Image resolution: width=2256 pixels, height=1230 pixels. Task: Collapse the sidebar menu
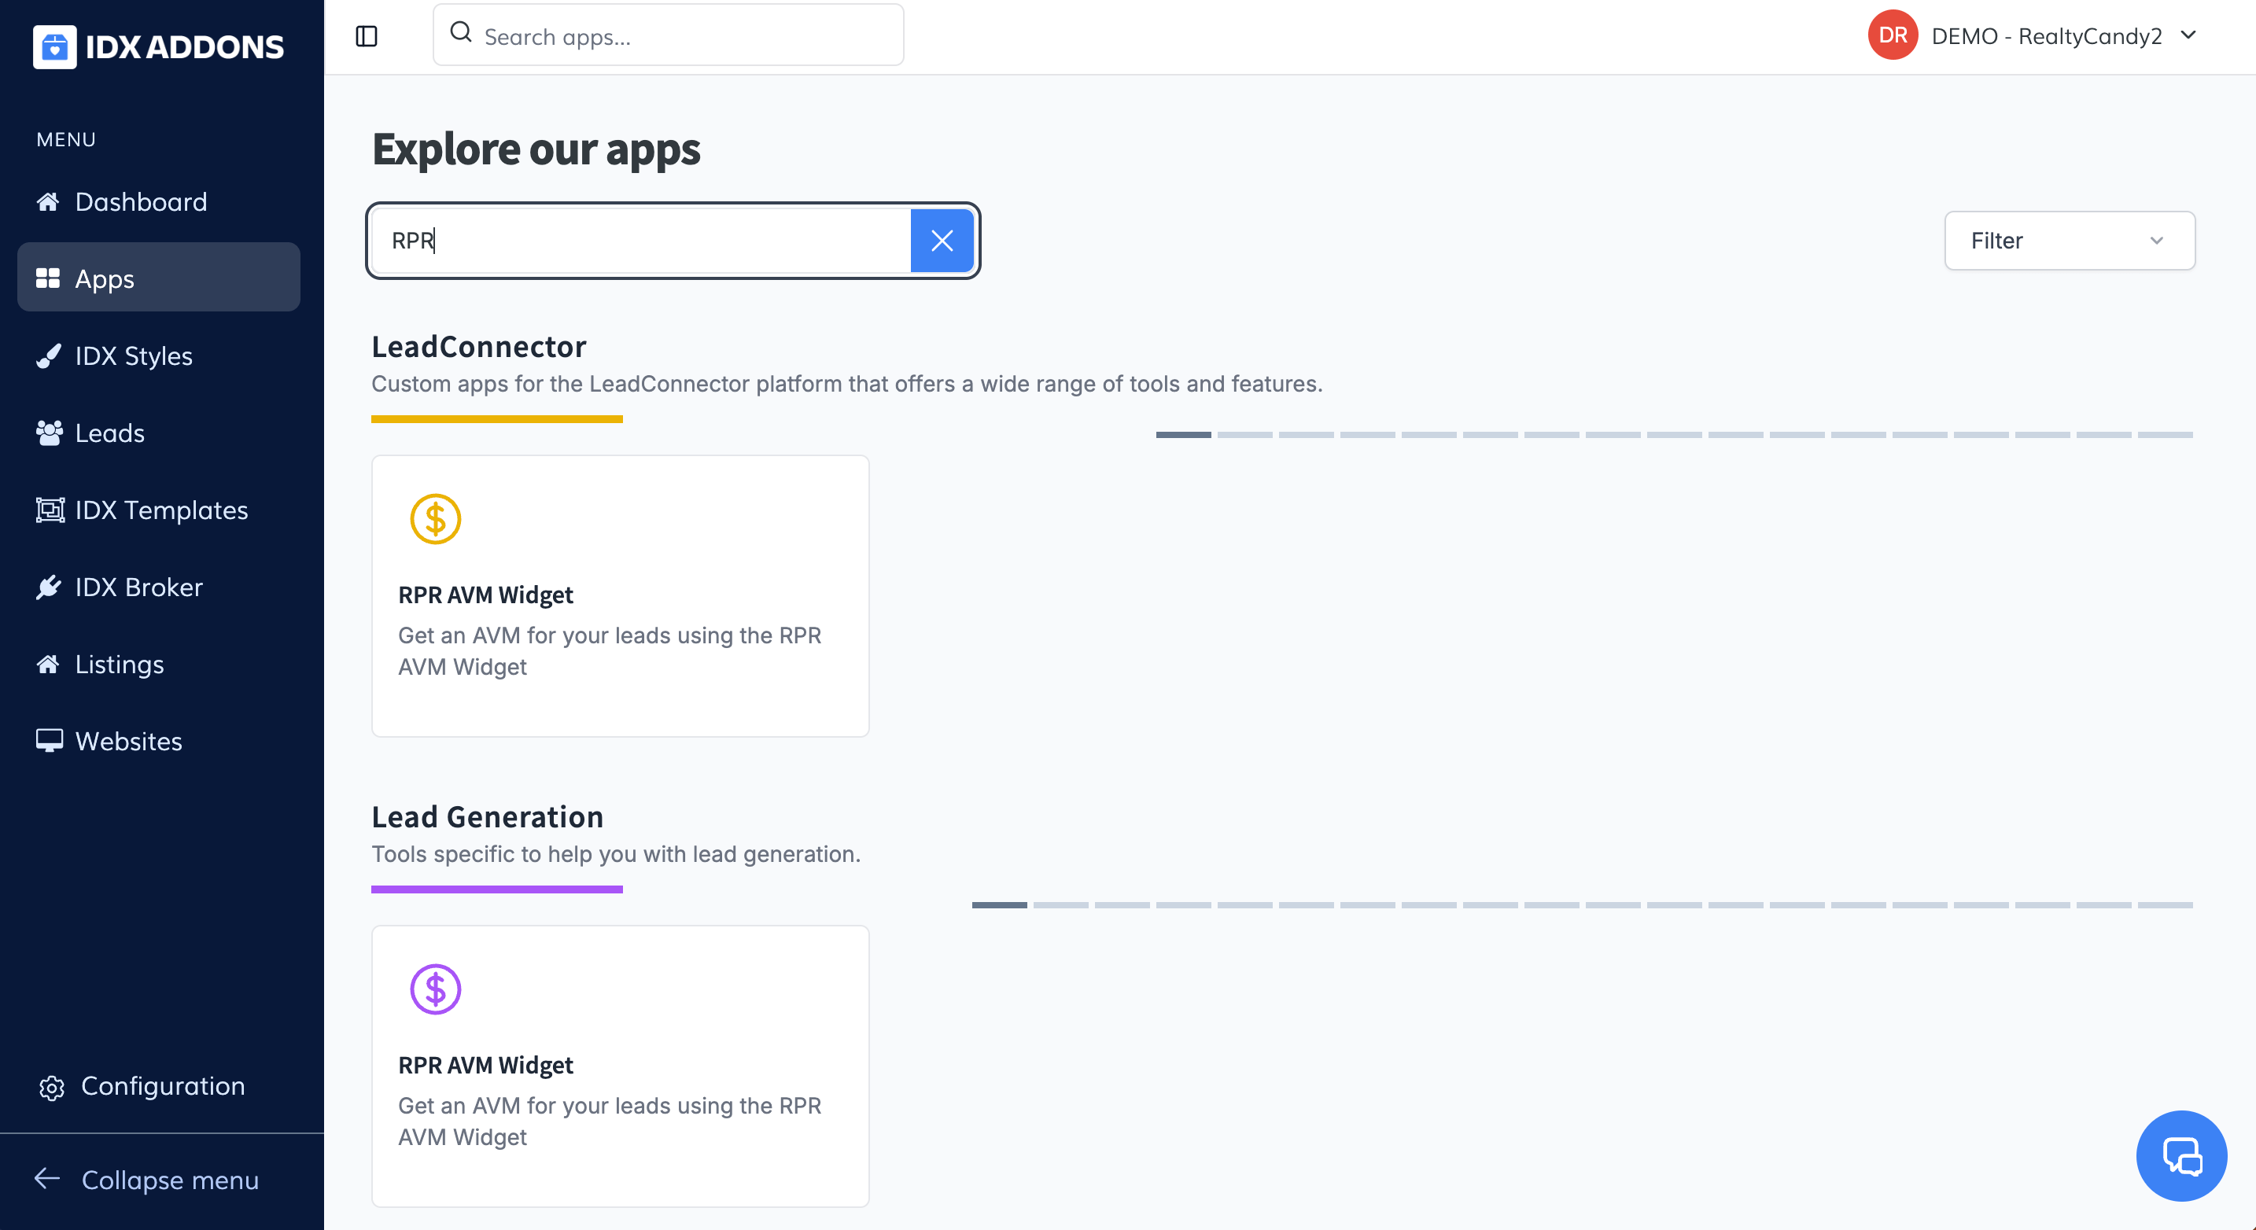(147, 1180)
